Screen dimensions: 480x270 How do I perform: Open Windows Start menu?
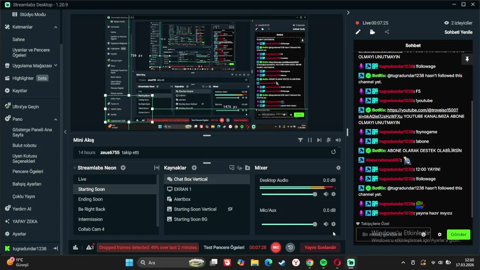pos(129,262)
